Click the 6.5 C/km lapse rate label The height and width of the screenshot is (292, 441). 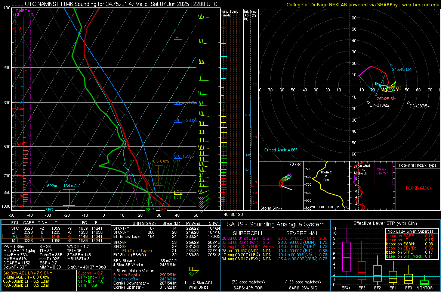click(161, 161)
